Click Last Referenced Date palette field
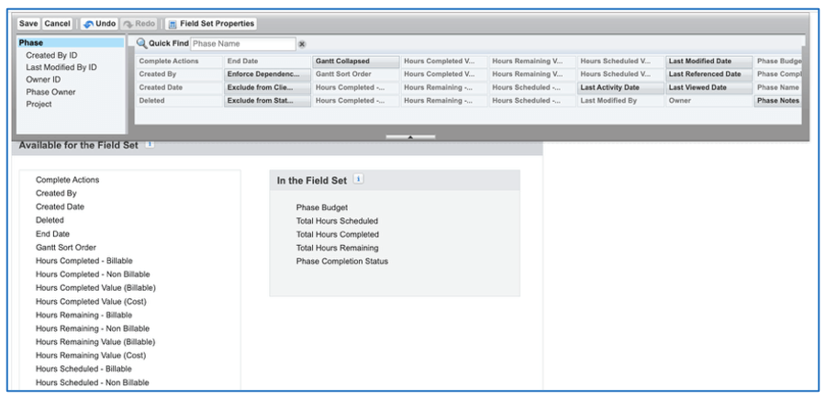Screen dimensions: 826x400 pos(709,74)
